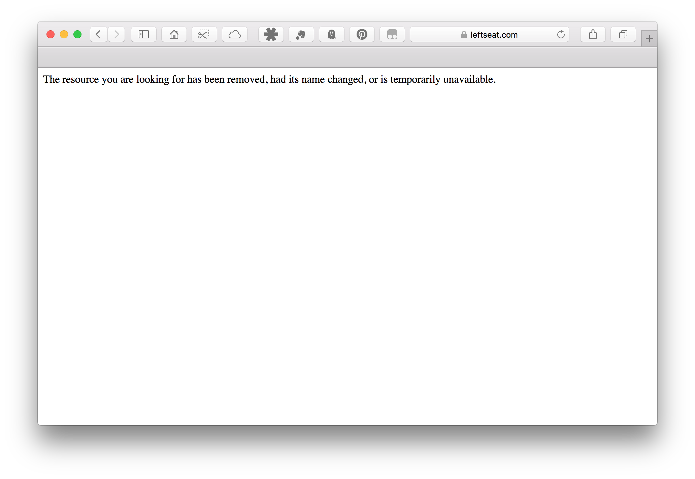Image resolution: width=695 pixels, height=479 pixels.
Task: Open iCloud tabs
Action: (x=235, y=34)
